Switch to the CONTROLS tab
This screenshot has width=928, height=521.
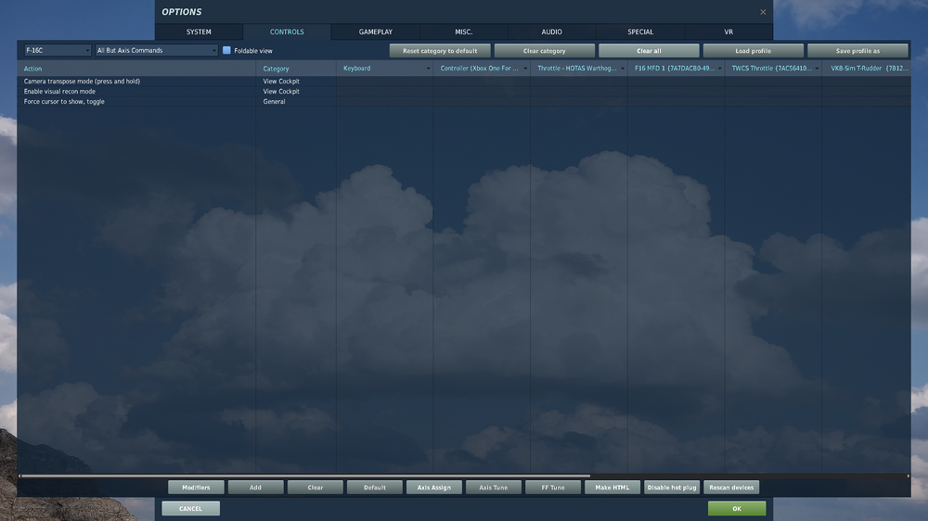click(287, 32)
